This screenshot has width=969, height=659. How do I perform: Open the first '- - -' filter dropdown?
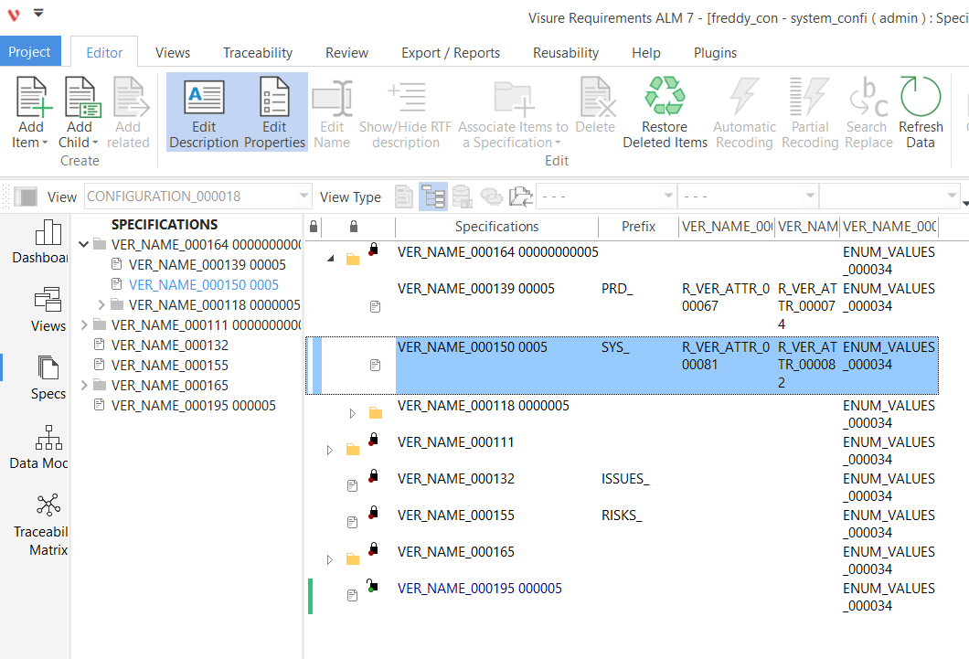click(x=605, y=197)
